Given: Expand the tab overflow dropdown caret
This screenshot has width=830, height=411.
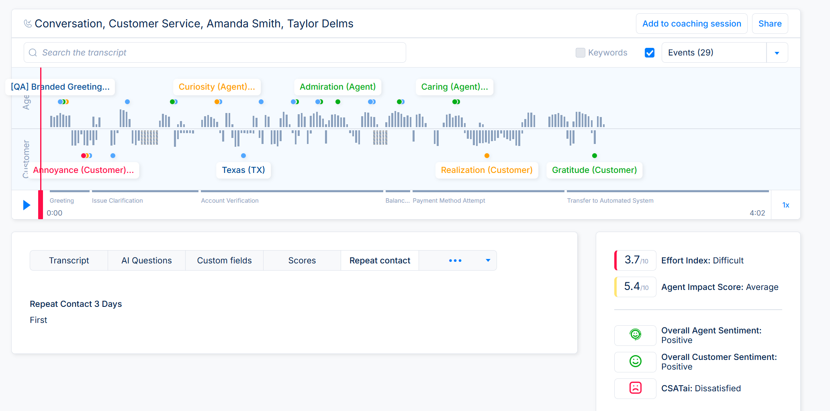Looking at the screenshot, I should 488,261.
